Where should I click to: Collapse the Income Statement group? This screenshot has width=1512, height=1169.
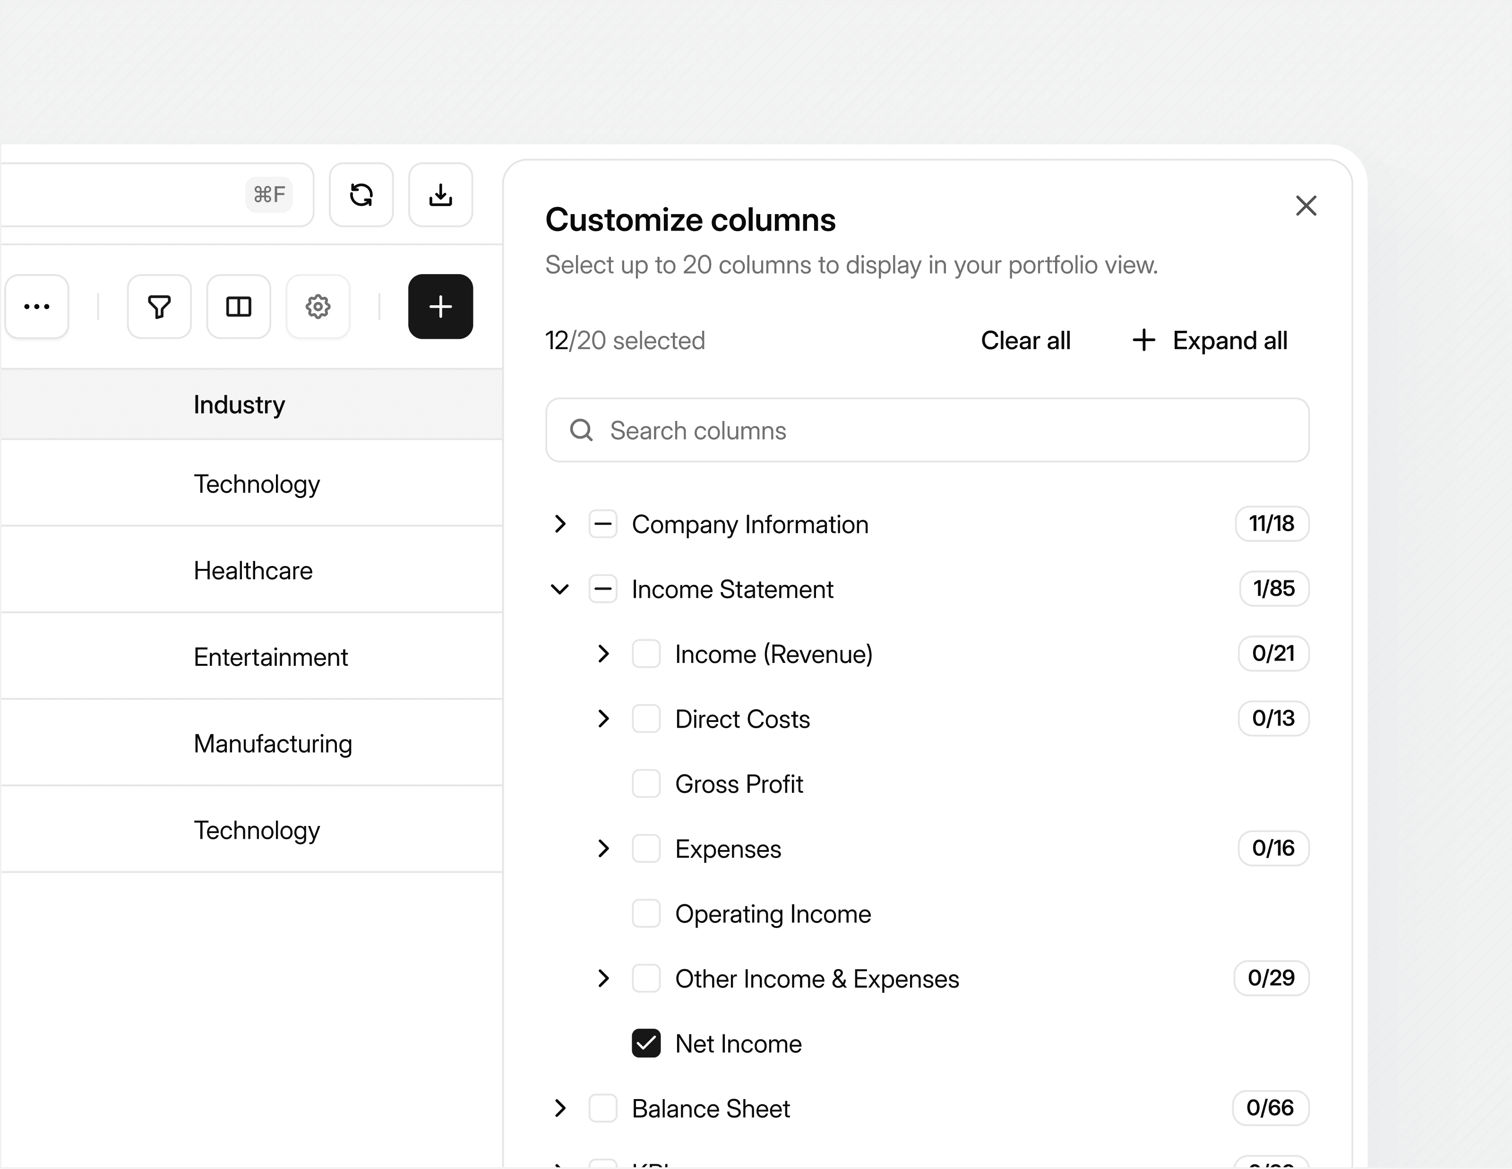(x=560, y=589)
